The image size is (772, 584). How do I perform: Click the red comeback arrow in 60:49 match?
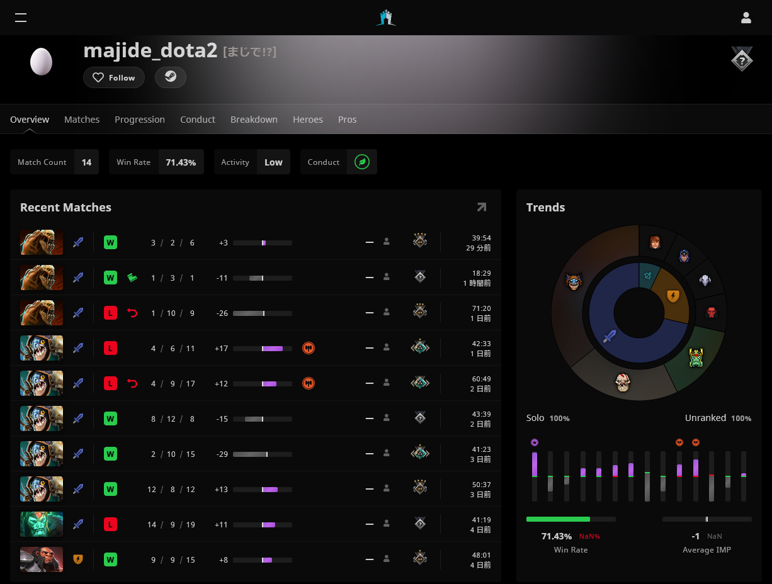pos(132,383)
